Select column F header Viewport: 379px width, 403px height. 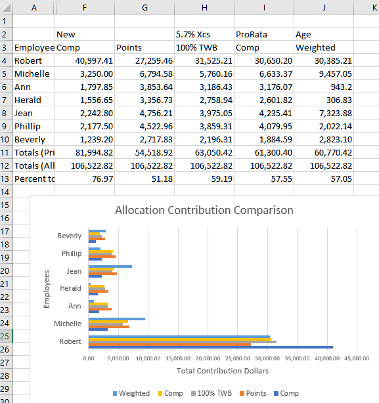(x=85, y=7)
